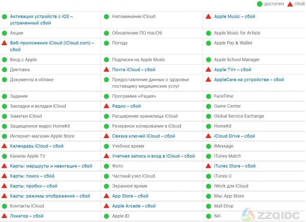The width and height of the screenshot is (306, 222).
Task: Click red triangle beside Календарь iCloud
Action: (4, 146)
